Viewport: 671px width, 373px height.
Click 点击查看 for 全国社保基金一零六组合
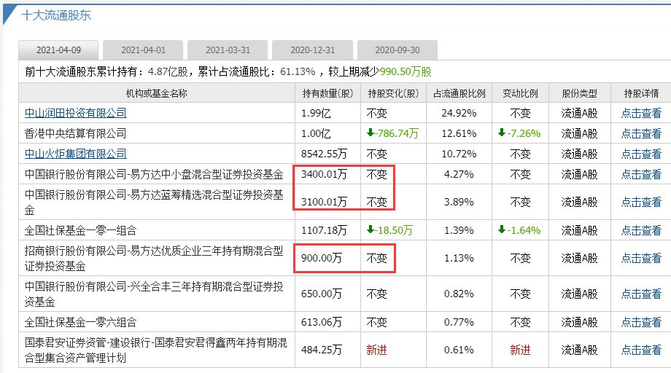[641, 322]
